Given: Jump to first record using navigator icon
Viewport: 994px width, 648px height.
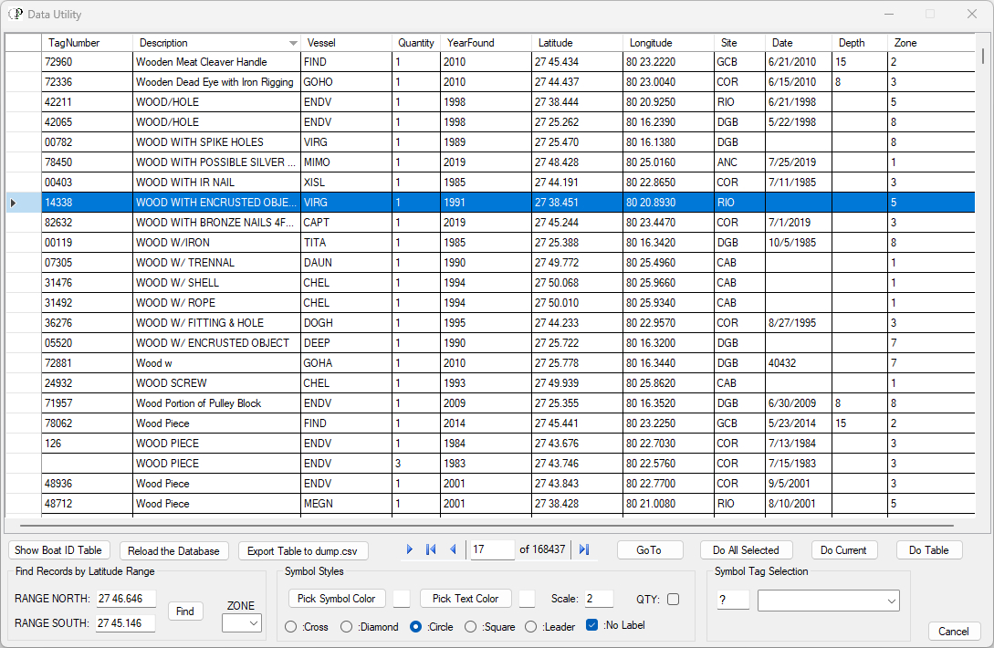Looking at the screenshot, I should [x=431, y=549].
